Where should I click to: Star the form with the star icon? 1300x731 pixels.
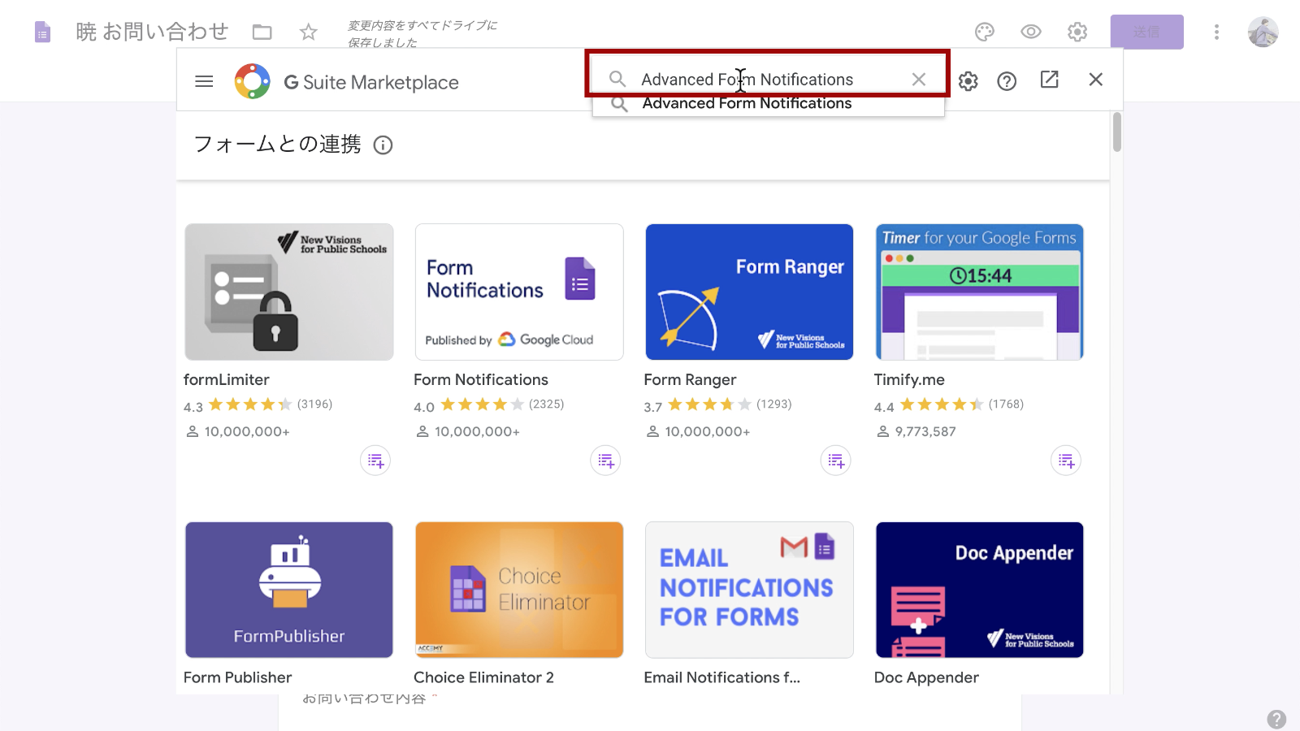coord(308,32)
